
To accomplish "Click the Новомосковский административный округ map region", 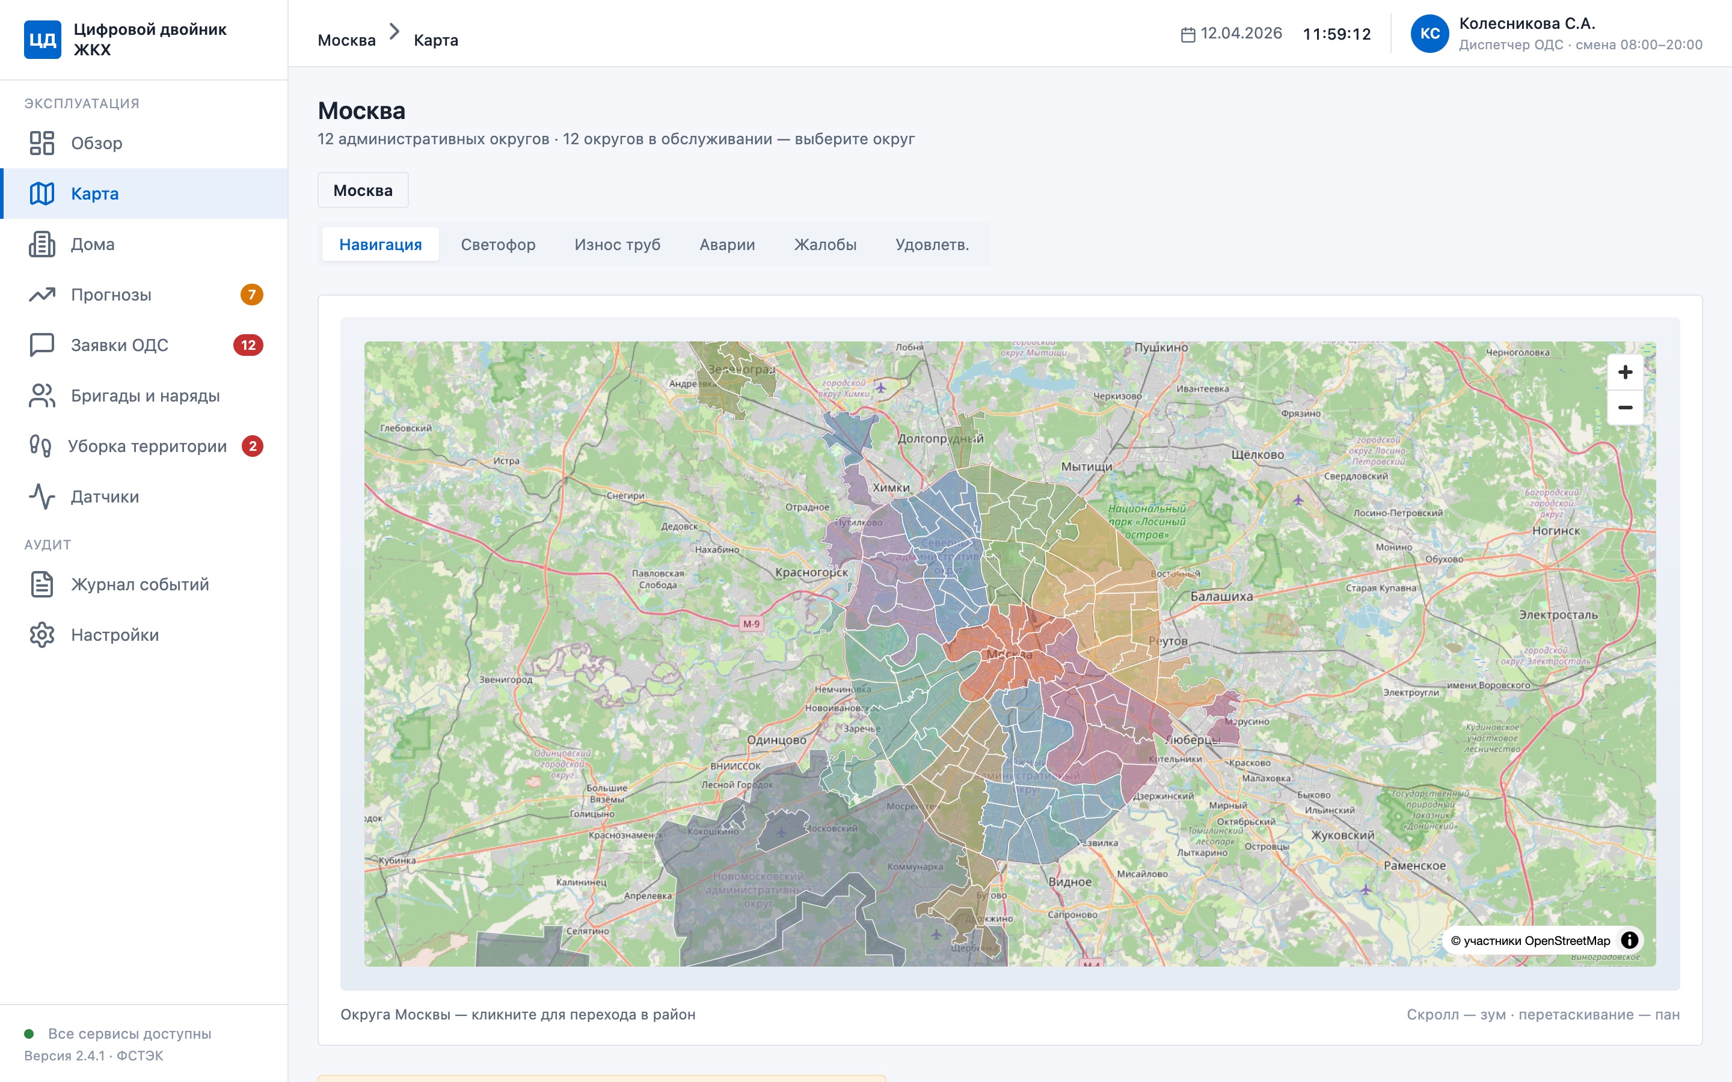I will click(x=758, y=890).
